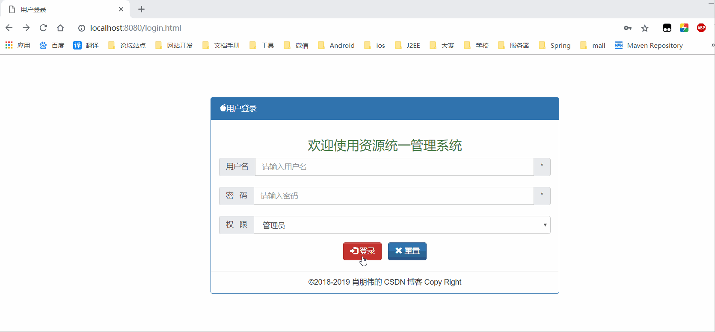View site information icon in address bar
This screenshot has width=715, height=332.
pos(81,28)
